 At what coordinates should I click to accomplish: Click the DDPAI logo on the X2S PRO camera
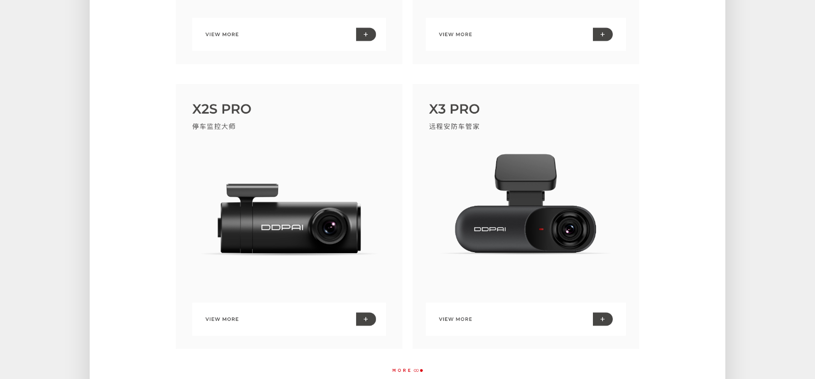(282, 227)
